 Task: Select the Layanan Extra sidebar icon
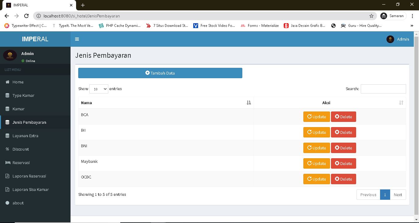coord(7,136)
